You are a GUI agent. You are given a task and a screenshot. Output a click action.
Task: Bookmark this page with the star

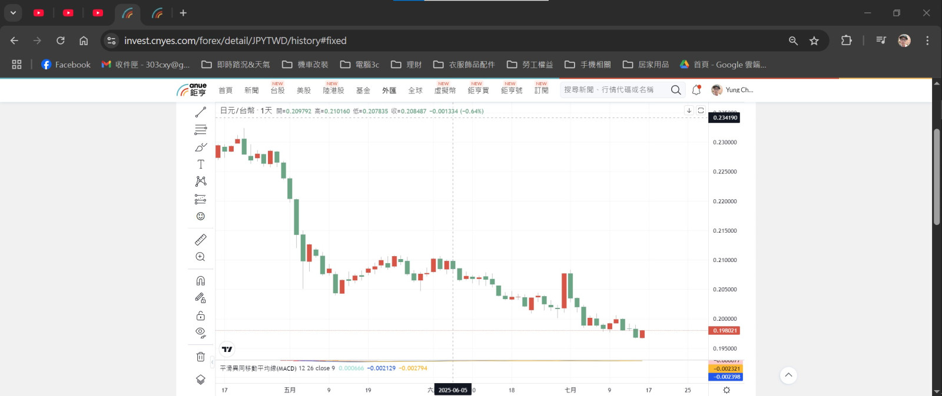click(x=814, y=41)
